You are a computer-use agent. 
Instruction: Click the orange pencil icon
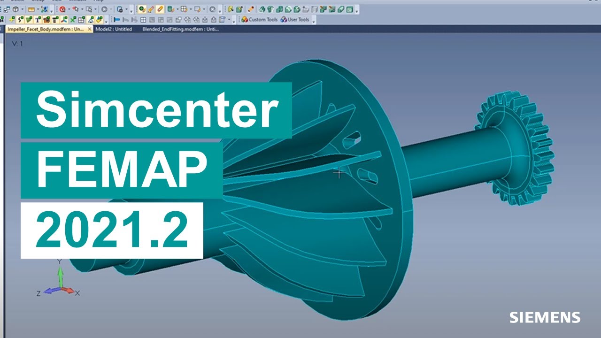(251, 9)
